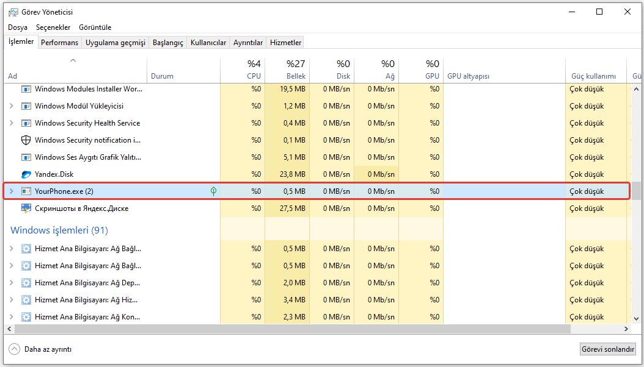Click the Windows Modules Installer Worker icon
Image resolution: width=644 pixels, height=367 pixels.
[x=26, y=89]
